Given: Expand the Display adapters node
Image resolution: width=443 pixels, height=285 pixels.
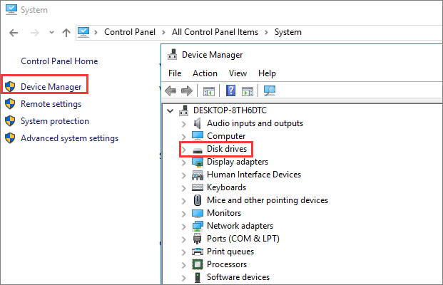Looking at the screenshot, I should coord(184,162).
